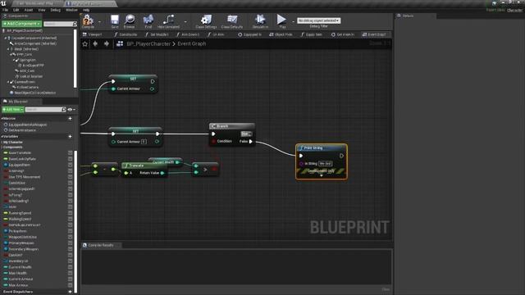
Task: Open the Compiler Results tab
Action: coord(100,245)
